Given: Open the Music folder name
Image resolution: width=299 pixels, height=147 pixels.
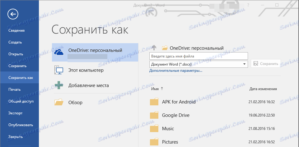Looking at the screenshot, I should coord(168,129).
